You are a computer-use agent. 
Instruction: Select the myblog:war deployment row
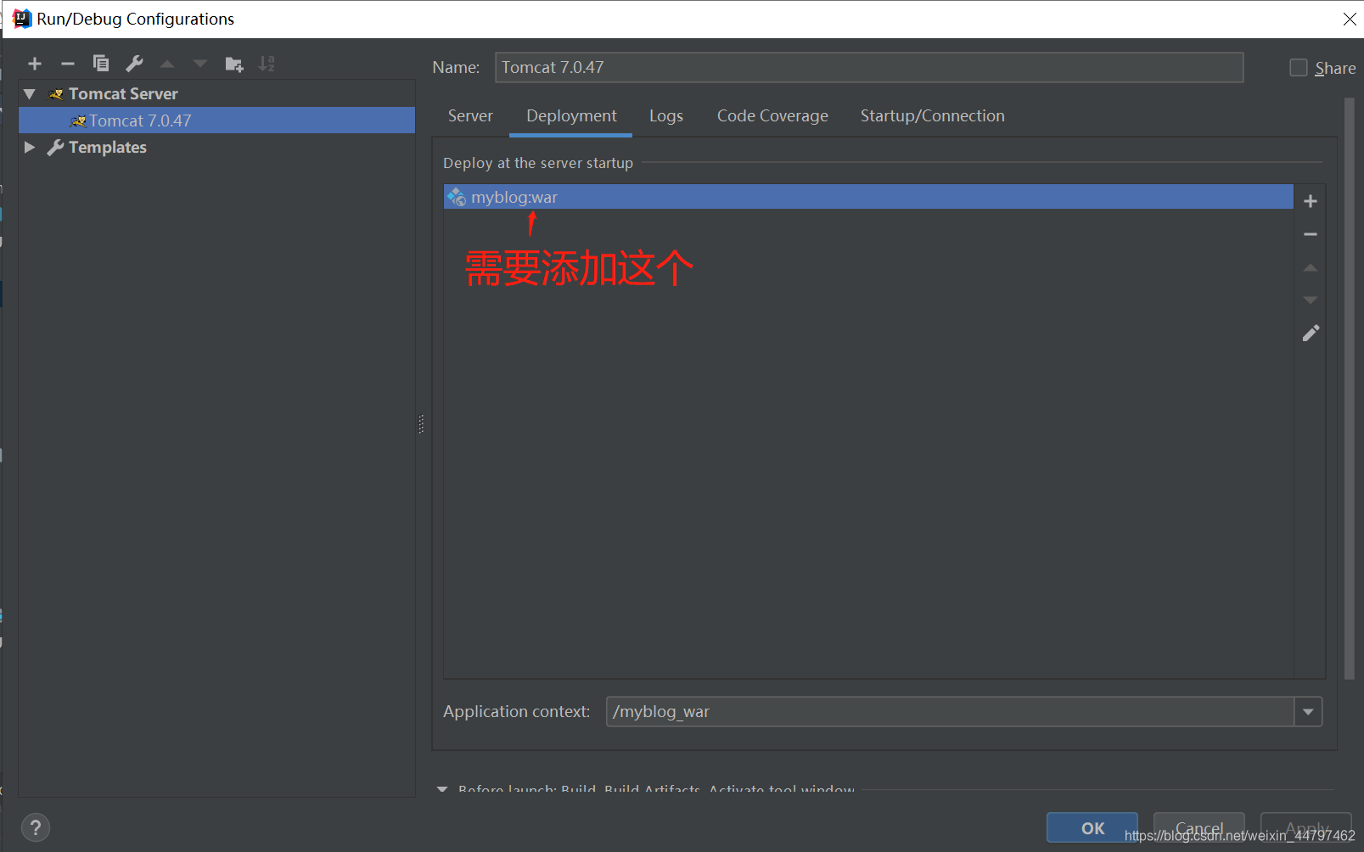coord(868,197)
